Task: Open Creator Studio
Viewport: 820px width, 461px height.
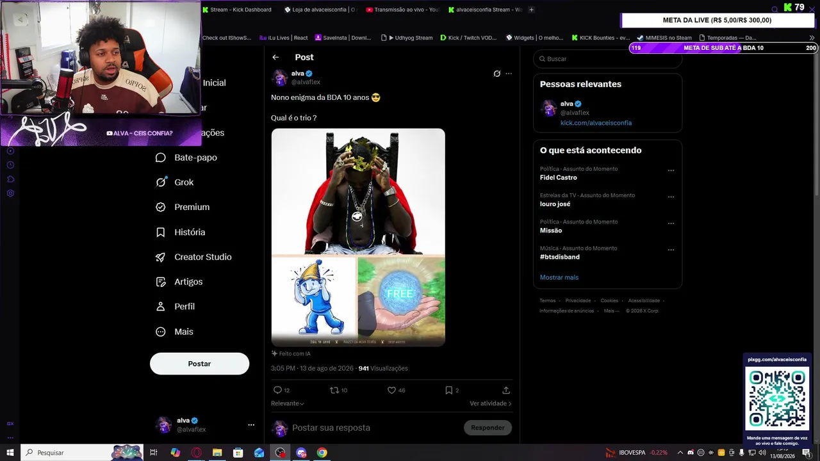Action: coord(193,257)
